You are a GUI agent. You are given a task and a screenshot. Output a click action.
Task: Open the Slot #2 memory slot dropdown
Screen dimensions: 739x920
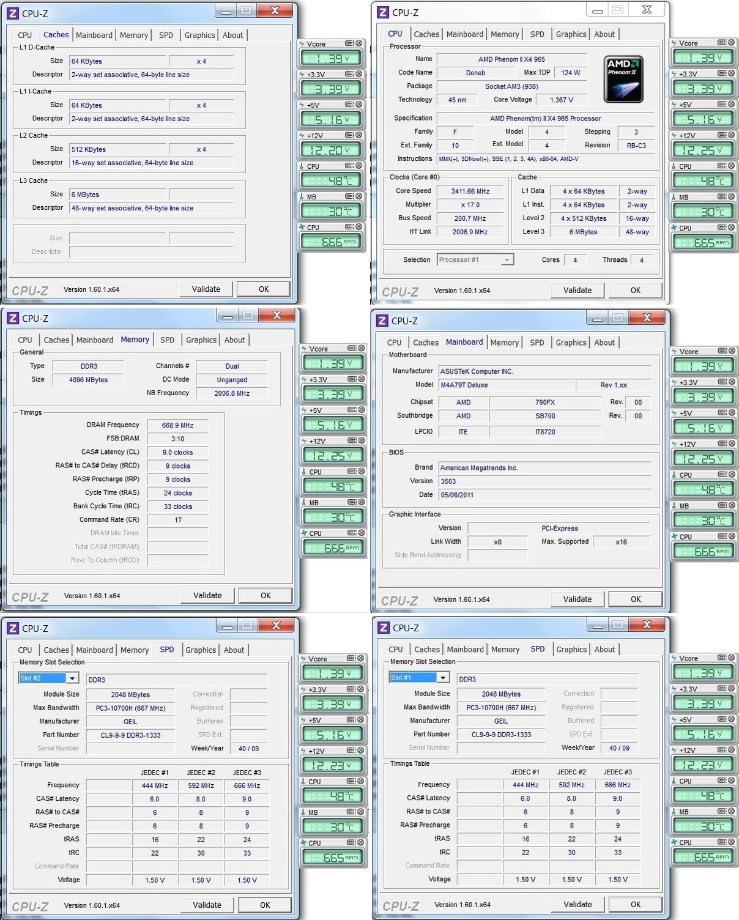pyautogui.click(x=72, y=678)
